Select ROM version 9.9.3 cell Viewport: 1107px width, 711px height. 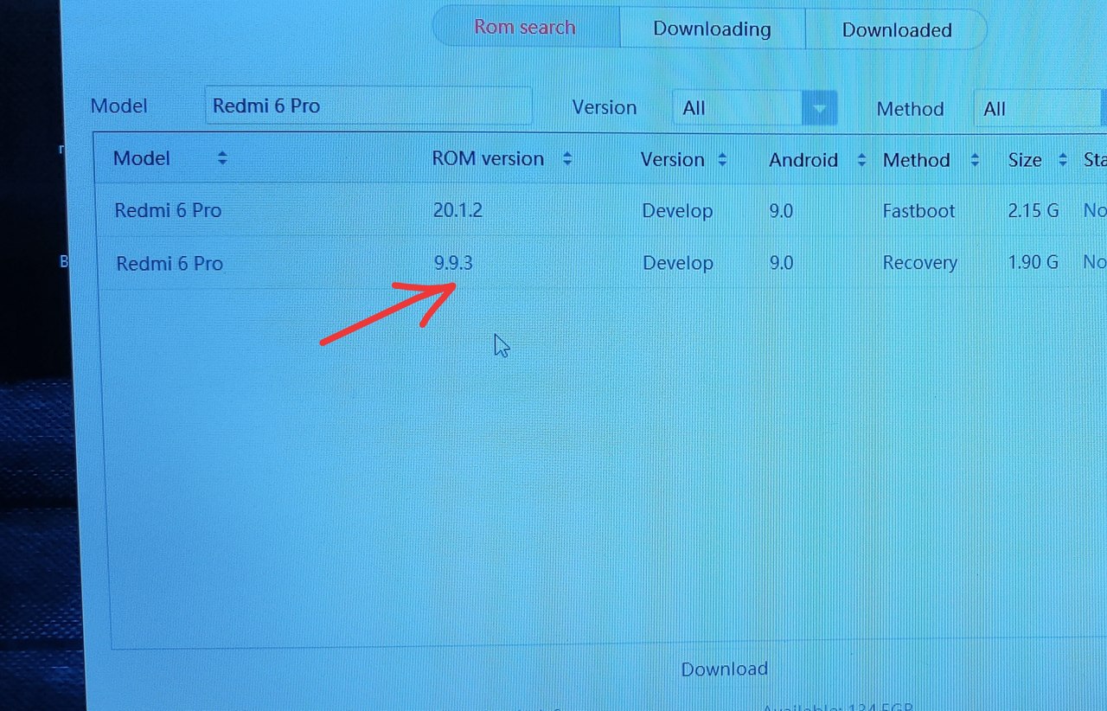pos(453,263)
